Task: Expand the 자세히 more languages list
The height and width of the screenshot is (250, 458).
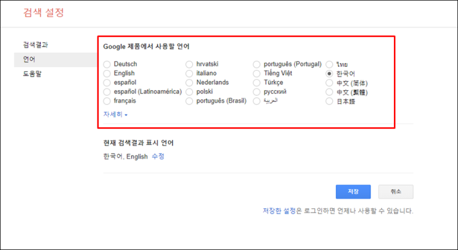Action: pyautogui.click(x=115, y=114)
